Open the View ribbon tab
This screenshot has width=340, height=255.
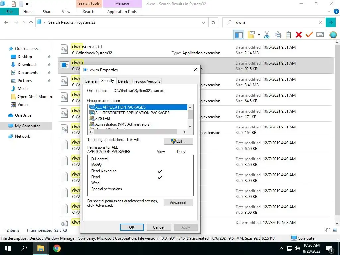point(66,12)
